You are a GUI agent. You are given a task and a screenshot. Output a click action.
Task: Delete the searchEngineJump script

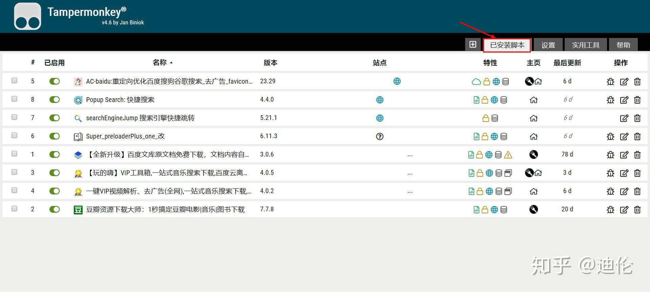[x=637, y=118]
